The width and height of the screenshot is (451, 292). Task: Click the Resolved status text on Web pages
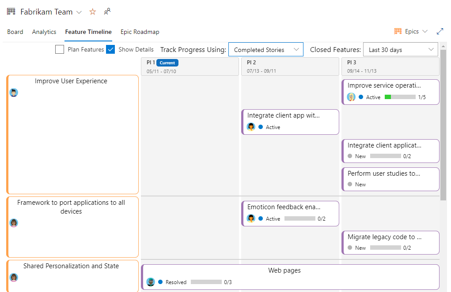pyautogui.click(x=176, y=282)
